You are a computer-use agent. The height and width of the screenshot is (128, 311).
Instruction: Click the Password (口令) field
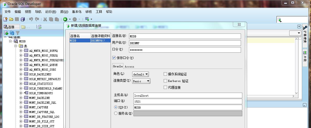point(185,50)
